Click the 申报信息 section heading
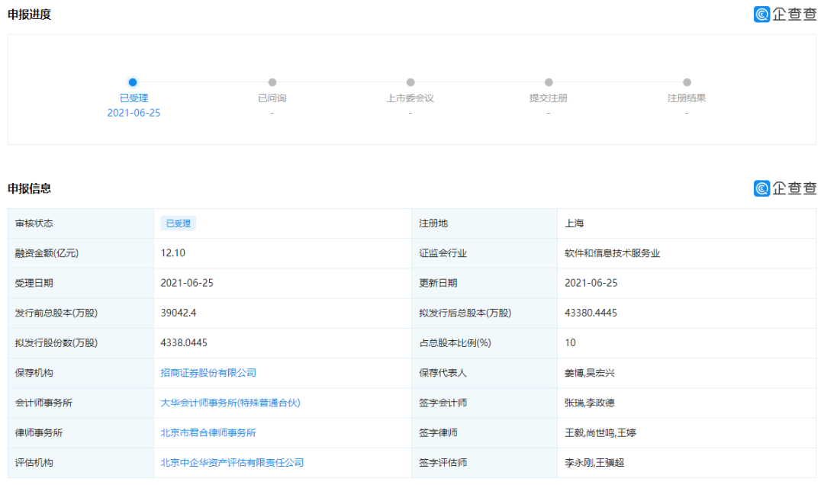Viewport: 824px width, 485px height. coord(30,188)
